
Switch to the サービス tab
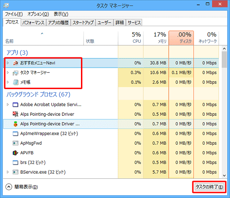pos(134,23)
